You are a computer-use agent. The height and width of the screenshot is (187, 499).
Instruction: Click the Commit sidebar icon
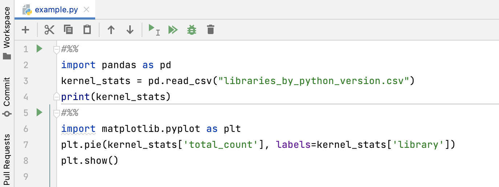[x=7, y=113]
